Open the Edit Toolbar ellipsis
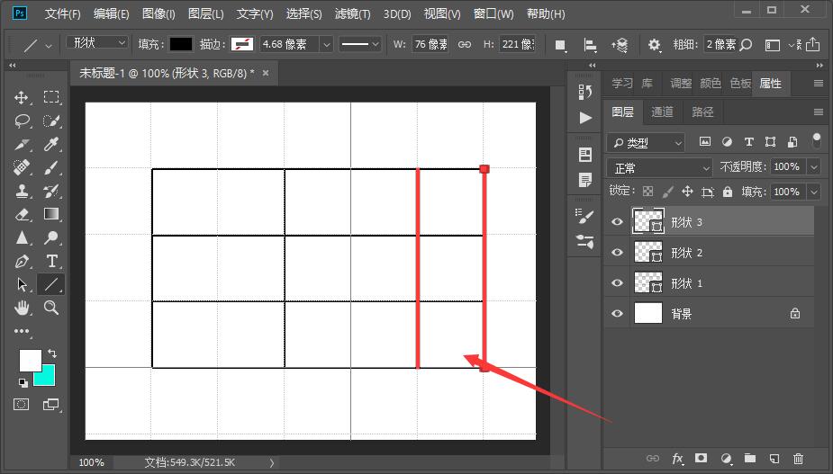The image size is (833, 474). pos(22,331)
